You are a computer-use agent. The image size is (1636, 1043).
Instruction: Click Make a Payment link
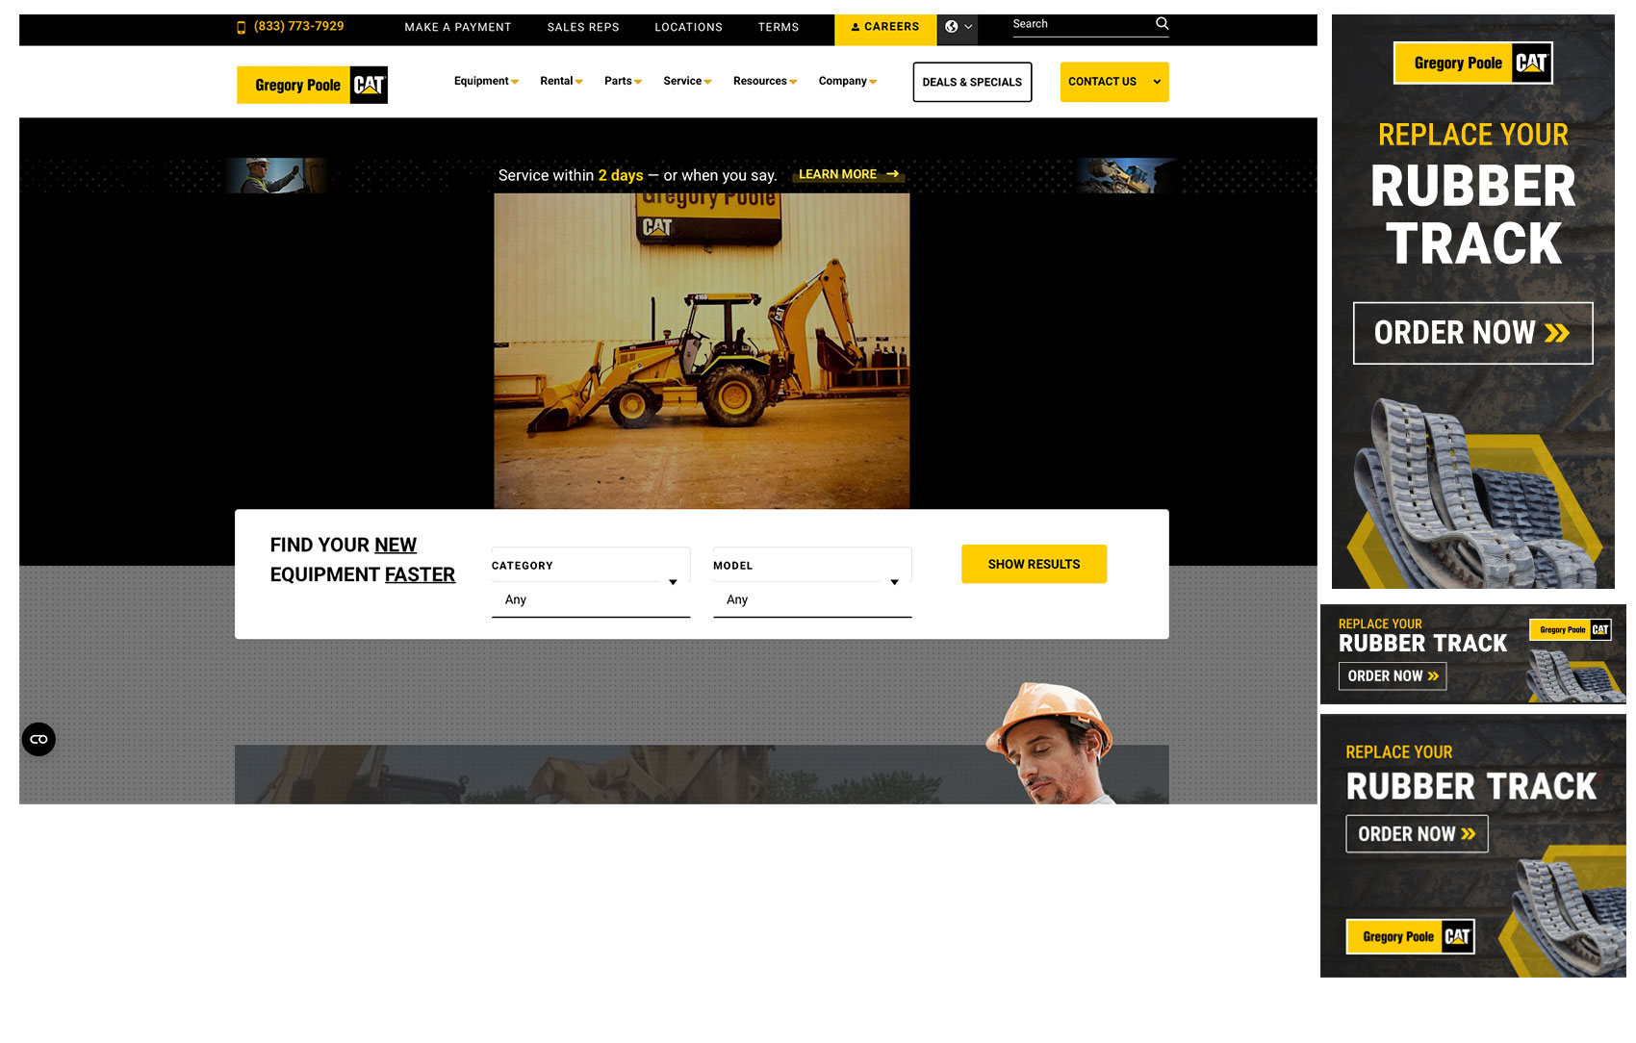click(458, 28)
